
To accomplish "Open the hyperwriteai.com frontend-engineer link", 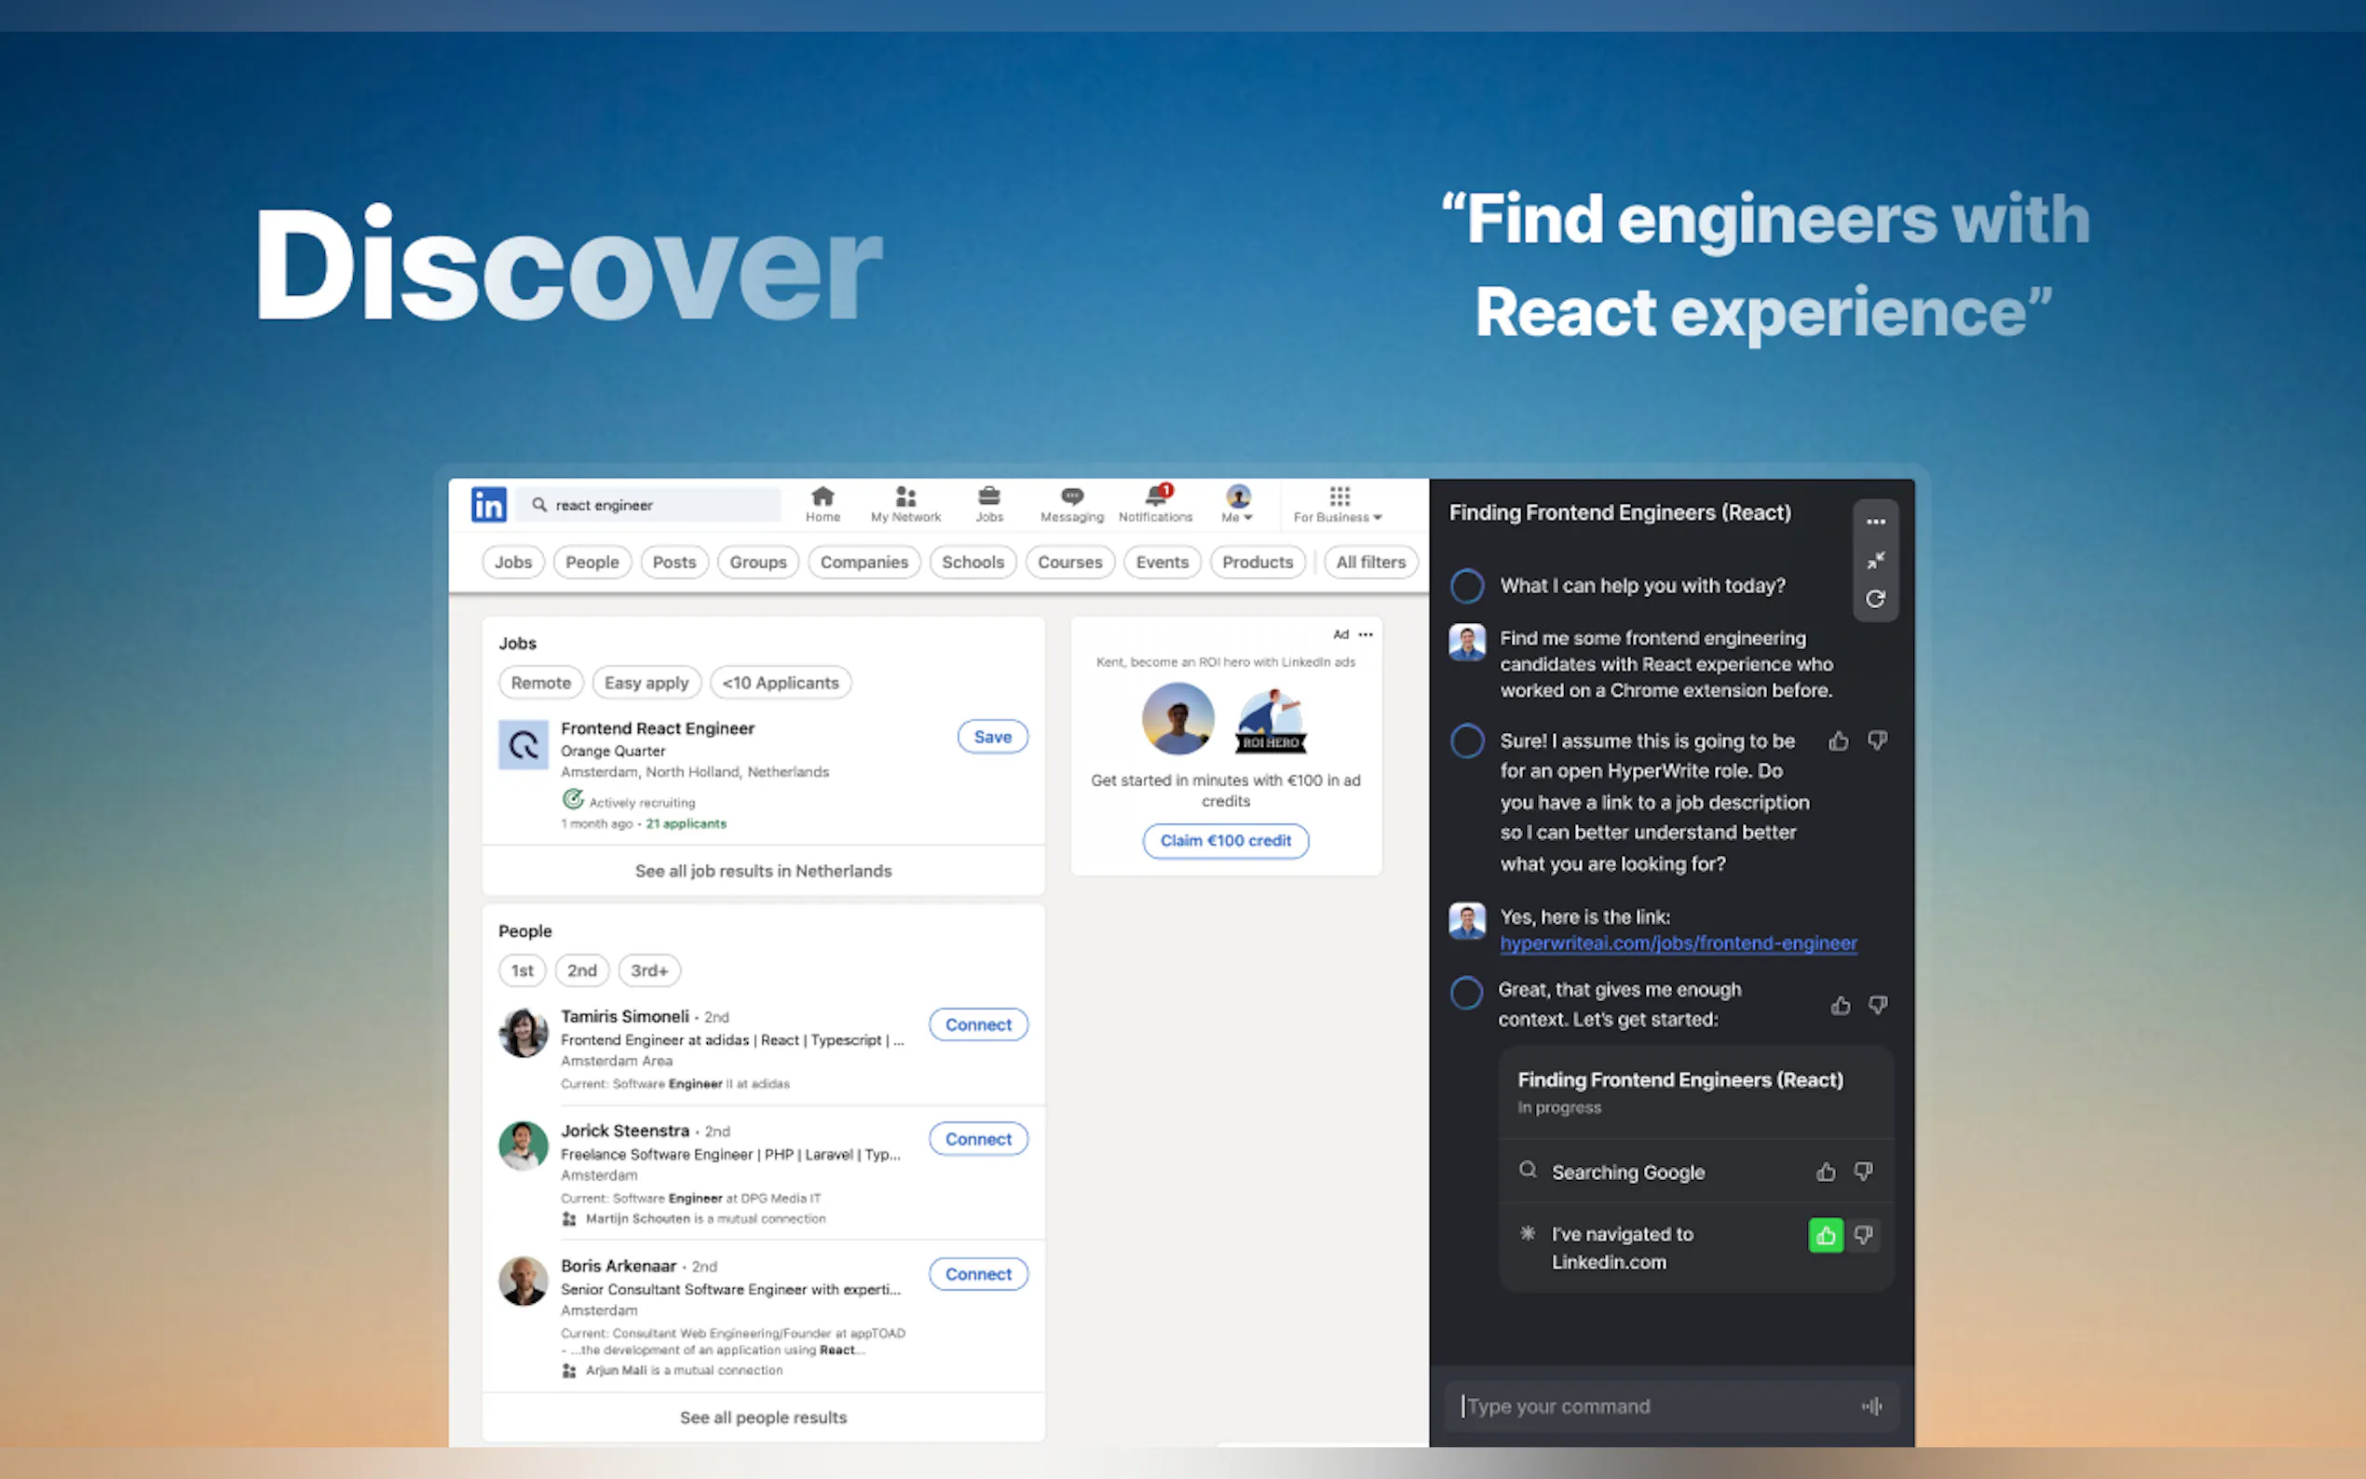I will [1679, 943].
